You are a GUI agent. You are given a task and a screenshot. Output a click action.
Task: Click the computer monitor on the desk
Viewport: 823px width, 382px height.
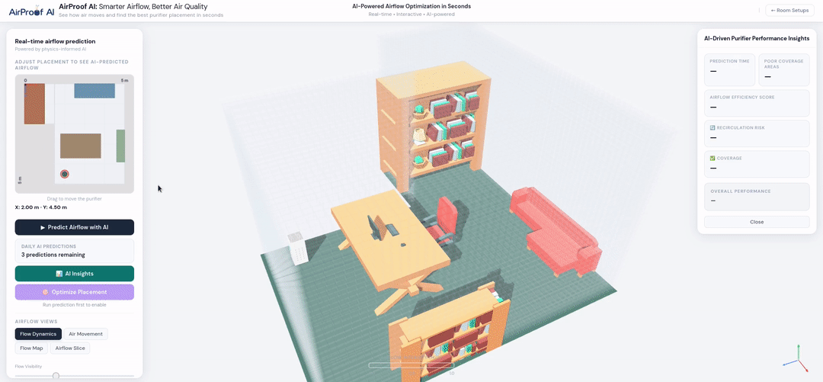pos(377,228)
